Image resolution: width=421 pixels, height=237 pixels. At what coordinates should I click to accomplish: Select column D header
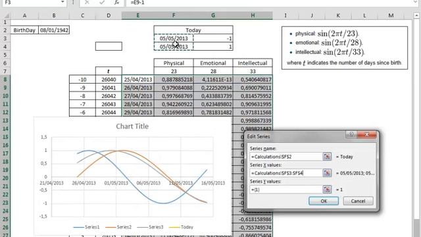109,16
